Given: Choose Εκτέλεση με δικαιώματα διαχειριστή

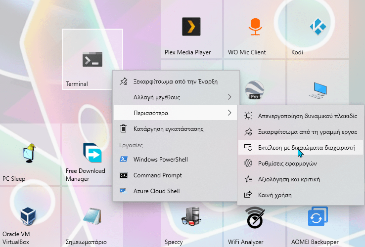Looking at the screenshot, I should 301,147.
